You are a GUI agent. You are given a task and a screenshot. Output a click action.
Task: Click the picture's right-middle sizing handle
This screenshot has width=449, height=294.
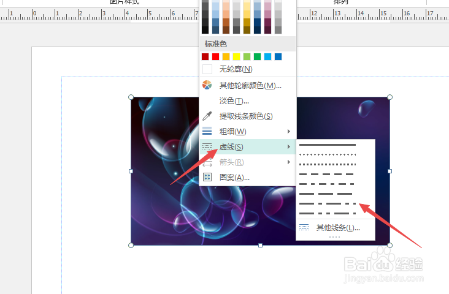tap(390, 171)
